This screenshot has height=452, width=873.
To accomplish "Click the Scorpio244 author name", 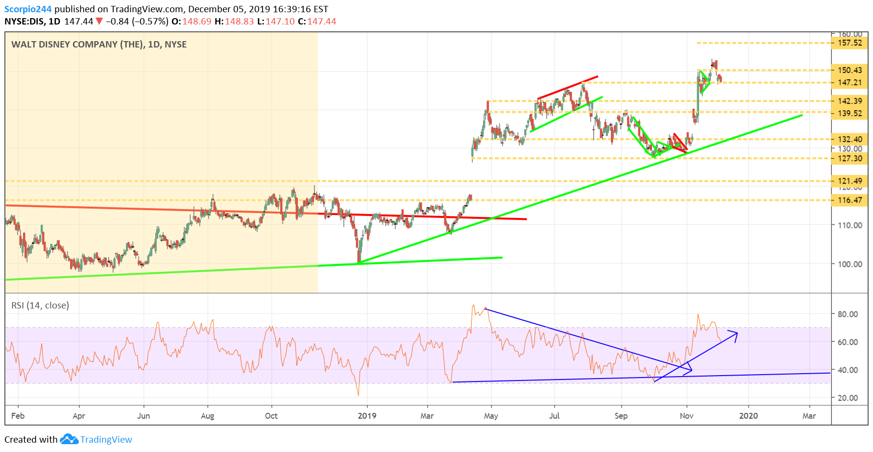I will click(x=28, y=9).
